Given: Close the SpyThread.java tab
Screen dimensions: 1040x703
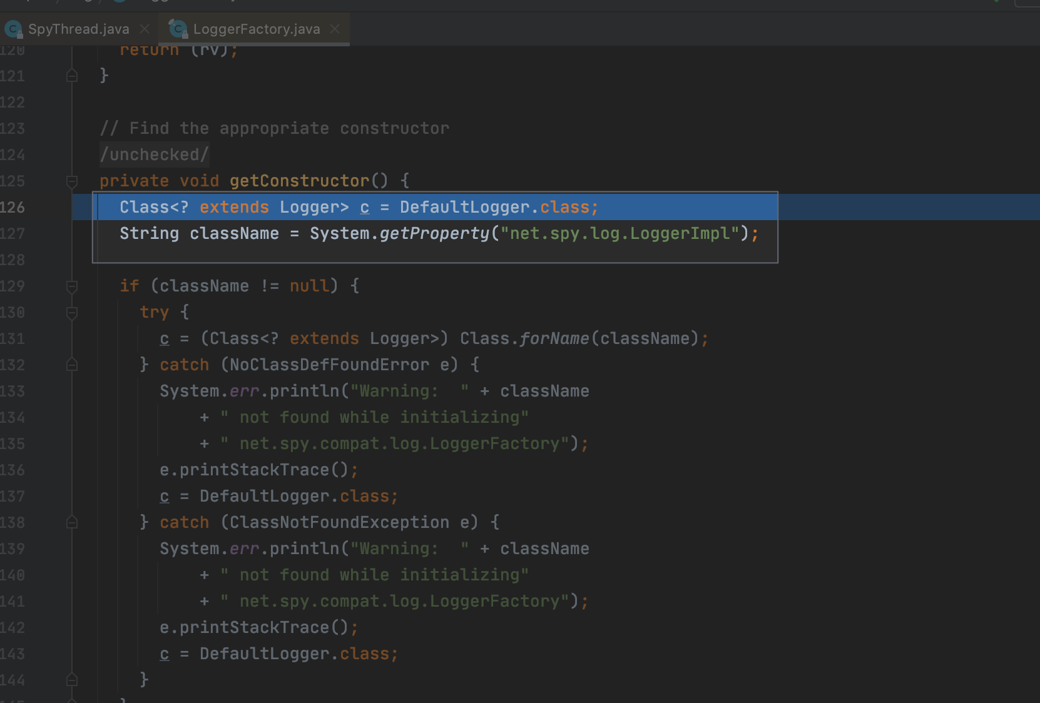Looking at the screenshot, I should [x=145, y=29].
